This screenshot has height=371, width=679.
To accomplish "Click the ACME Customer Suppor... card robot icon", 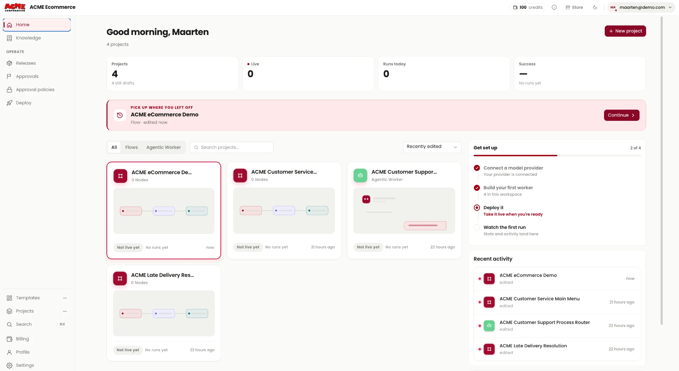I will pyautogui.click(x=360, y=176).
